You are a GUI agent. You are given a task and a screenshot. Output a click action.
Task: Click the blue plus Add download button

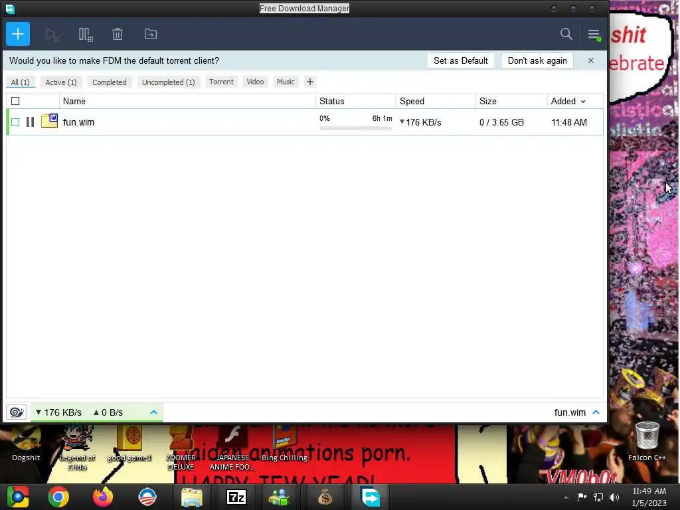coord(18,34)
